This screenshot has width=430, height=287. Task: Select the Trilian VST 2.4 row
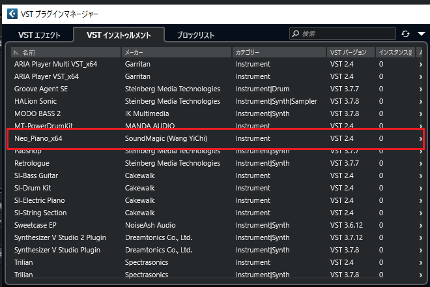[x=217, y=262]
